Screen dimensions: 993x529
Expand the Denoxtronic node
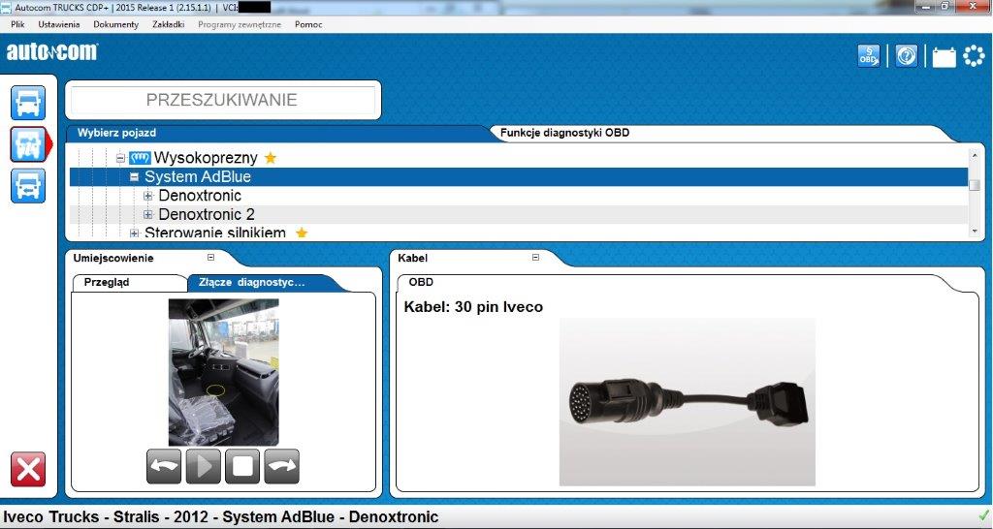pos(148,196)
